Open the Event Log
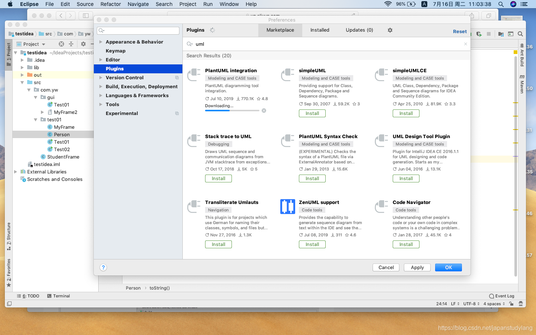This screenshot has width=536, height=335. coord(502,296)
